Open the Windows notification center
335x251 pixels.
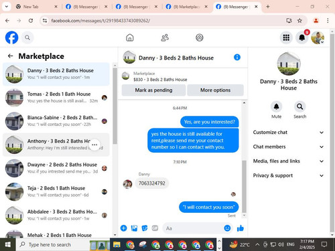coord(324,244)
